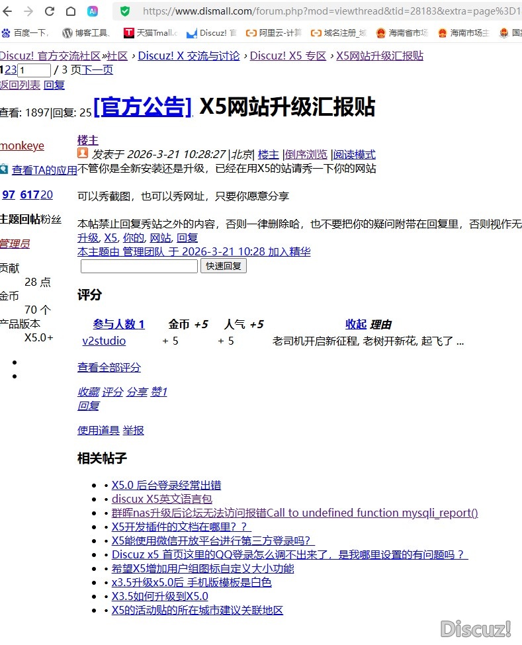Image resolution: width=522 pixels, height=645 pixels.
Task: Open Discuz! 官方交流社区 breadcrumb link
Action: 50,56
